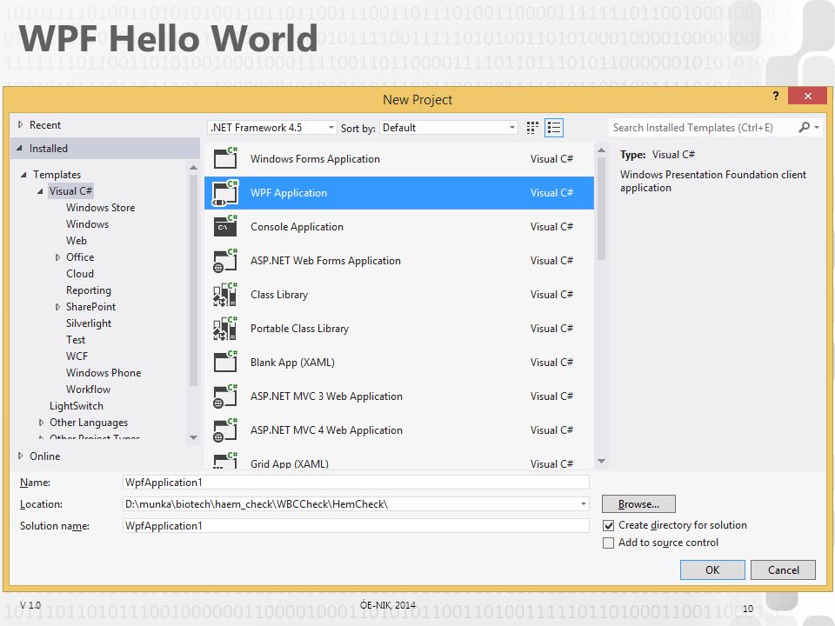
Task: Click the Blank App (XAML) icon
Action: click(x=225, y=362)
